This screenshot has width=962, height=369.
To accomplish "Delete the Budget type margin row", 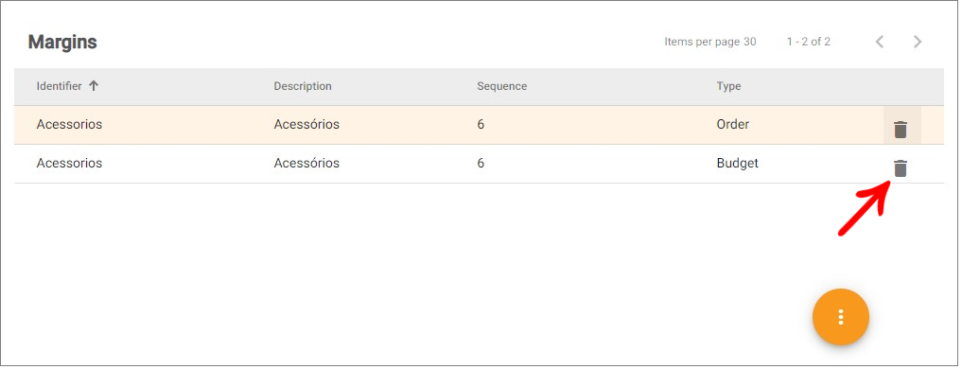I will 901,168.
